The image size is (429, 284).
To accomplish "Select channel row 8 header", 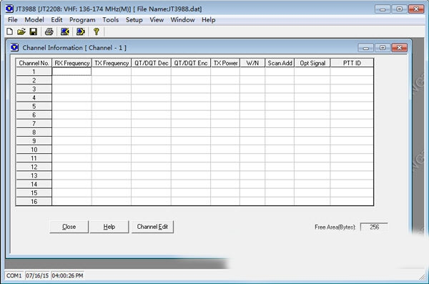I will pos(34,132).
